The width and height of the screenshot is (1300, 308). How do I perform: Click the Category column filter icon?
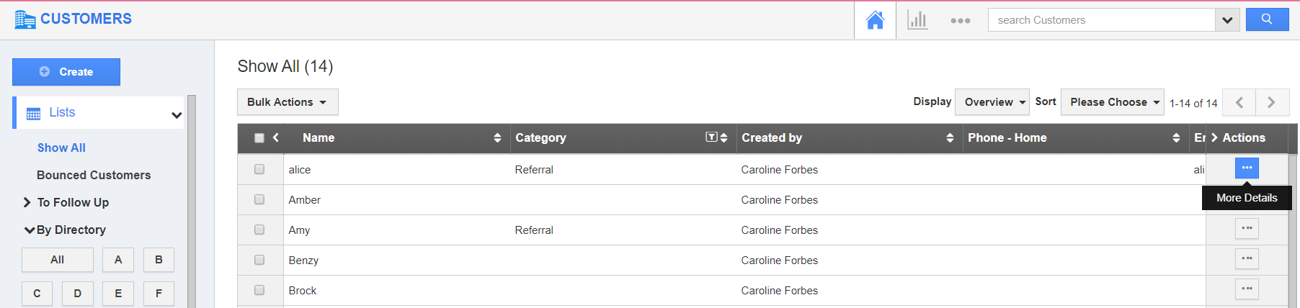click(x=711, y=137)
